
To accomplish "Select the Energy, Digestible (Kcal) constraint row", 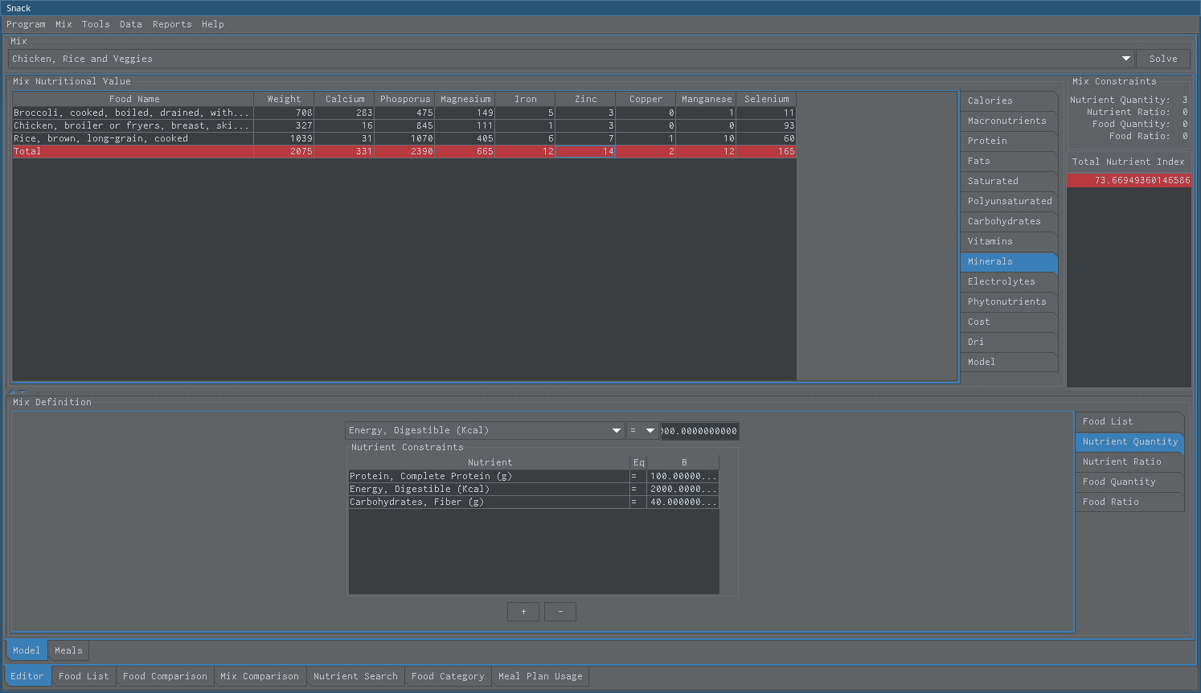I will [534, 489].
